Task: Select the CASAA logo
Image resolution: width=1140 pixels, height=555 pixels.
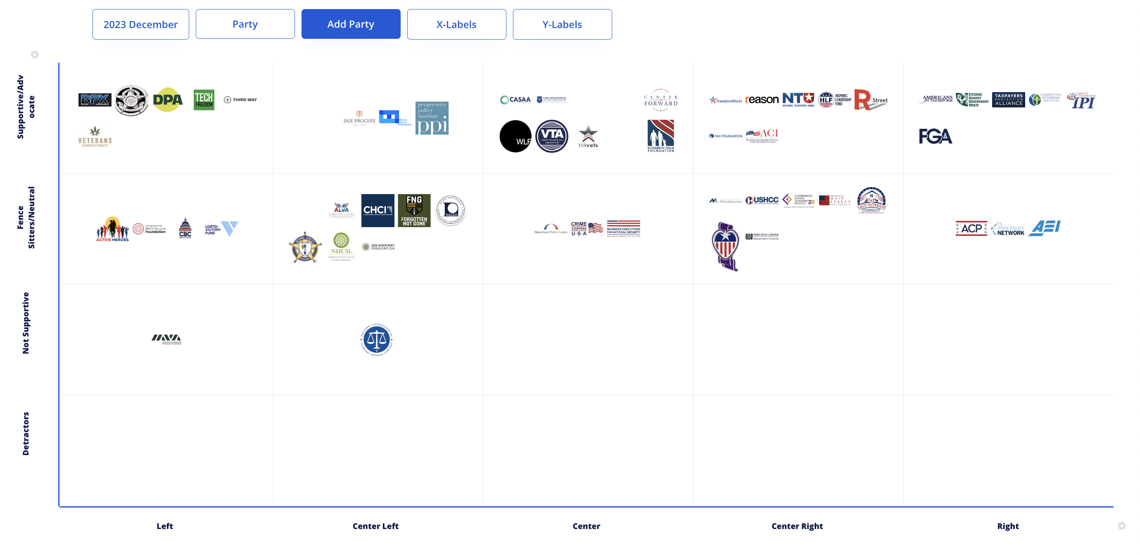Action: point(515,100)
